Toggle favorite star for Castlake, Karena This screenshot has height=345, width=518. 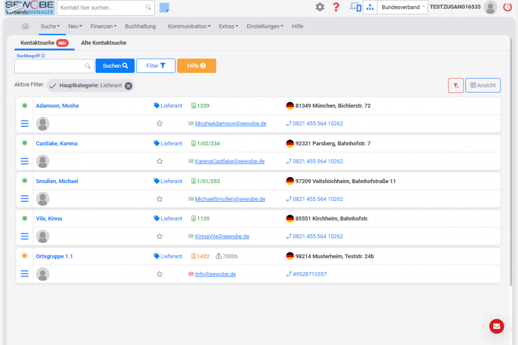[x=159, y=161]
